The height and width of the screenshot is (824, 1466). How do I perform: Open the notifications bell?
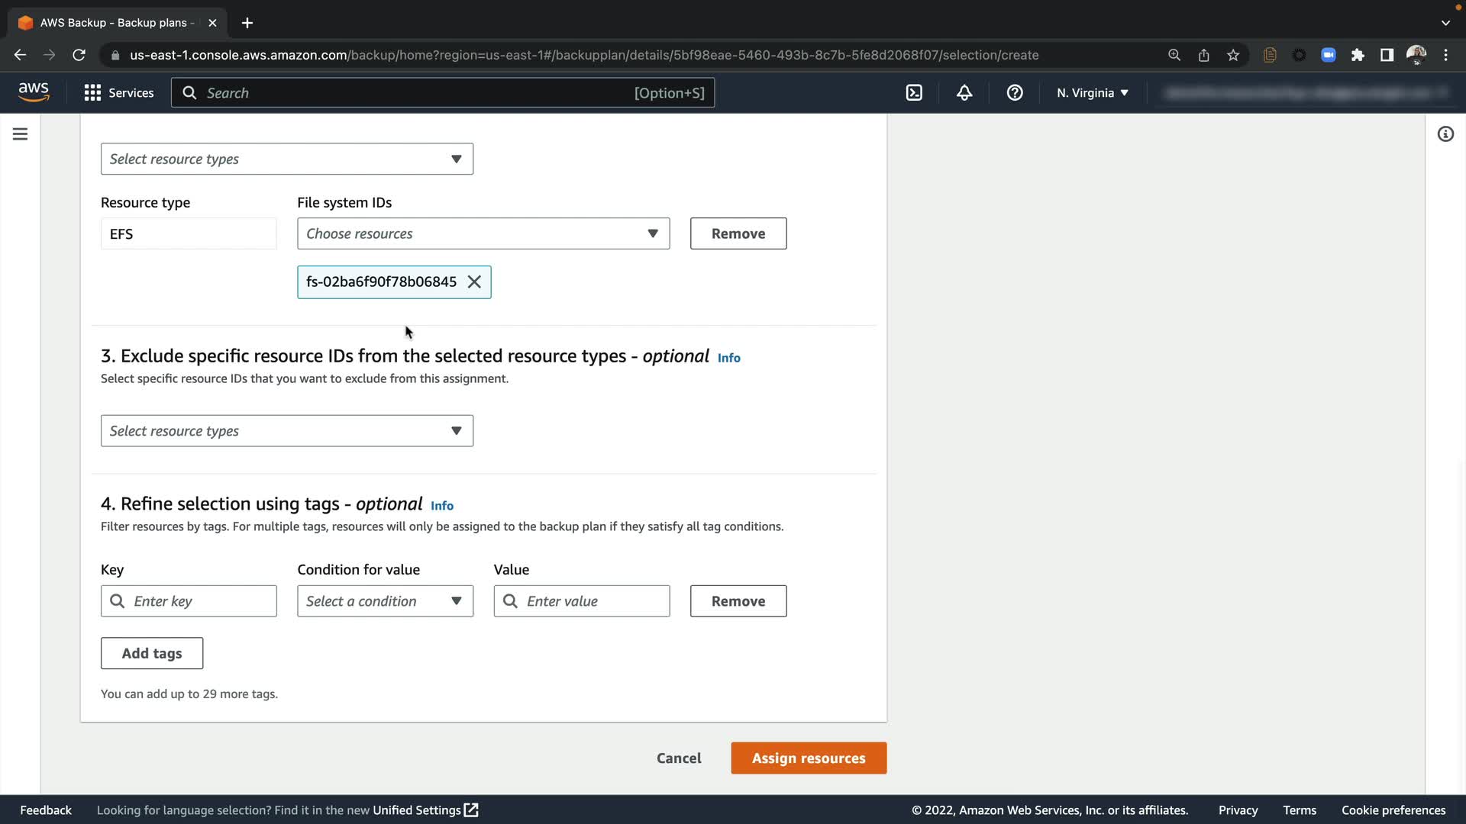pyautogui.click(x=964, y=92)
